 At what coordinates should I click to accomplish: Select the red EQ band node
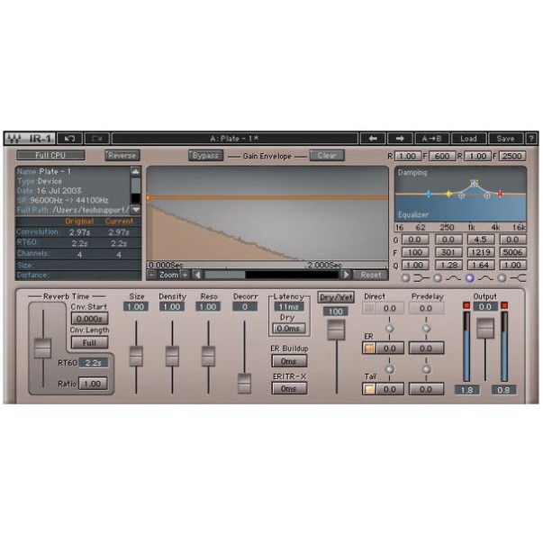click(x=500, y=194)
